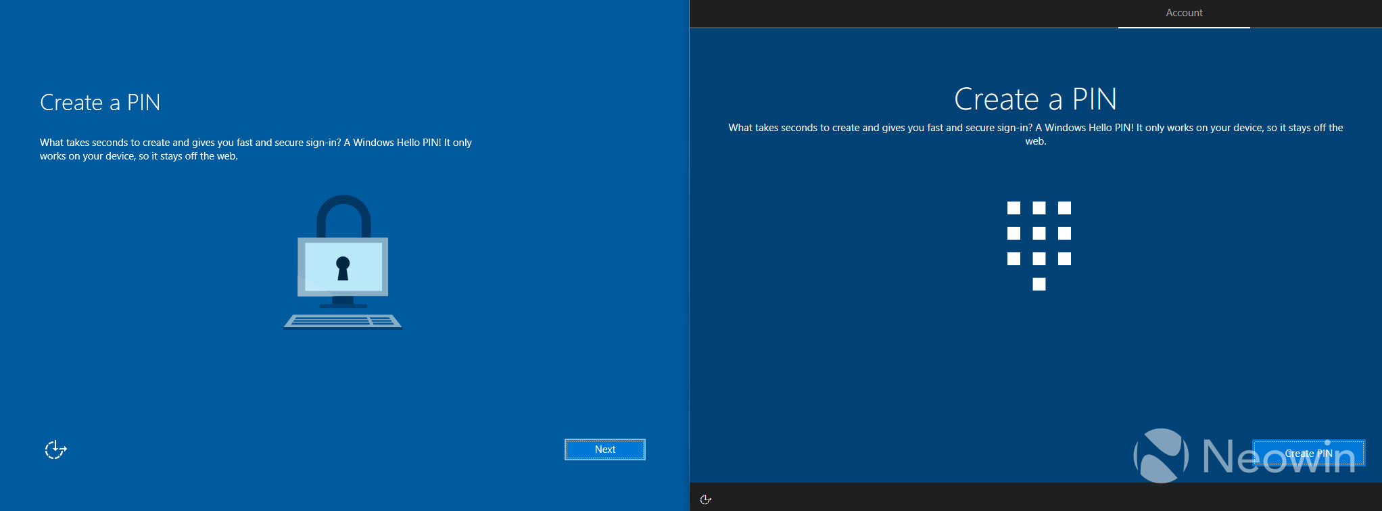Image resolution: width=1382 pixels, height=511 pixels.
Task: Switch to the Account tab
Action: (1184, 13)
